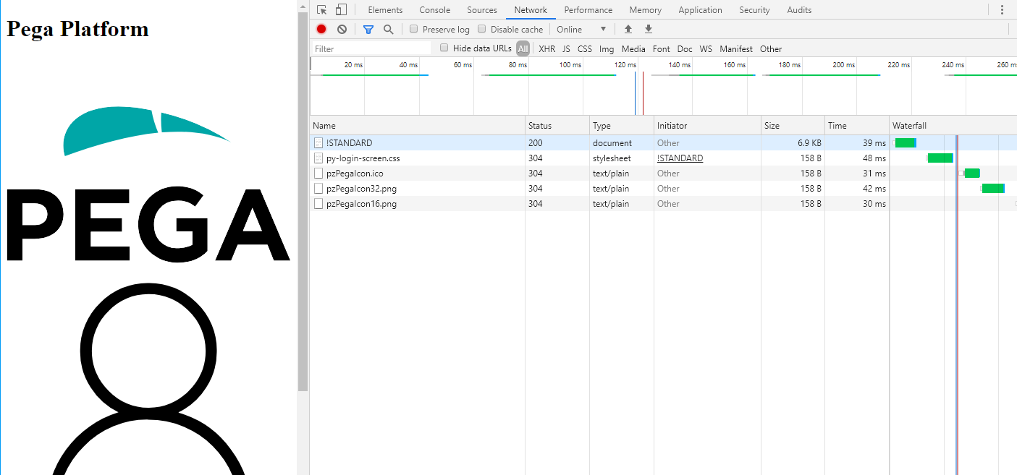
Task: Stop recording the network log
Action: point(321,29)
